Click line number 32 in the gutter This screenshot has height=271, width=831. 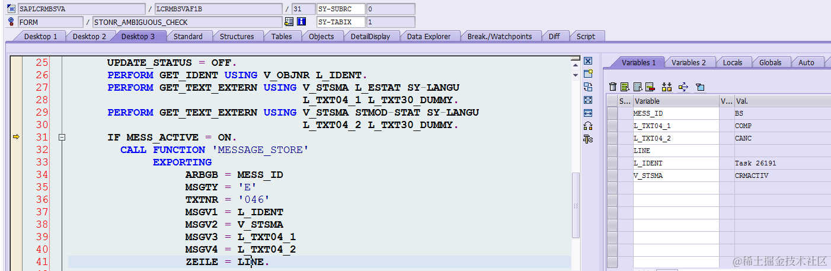41,149
